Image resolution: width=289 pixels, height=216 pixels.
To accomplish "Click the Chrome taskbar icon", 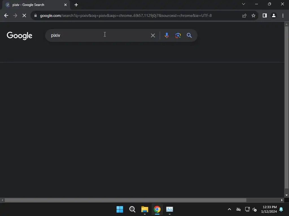I will [157, 209].
